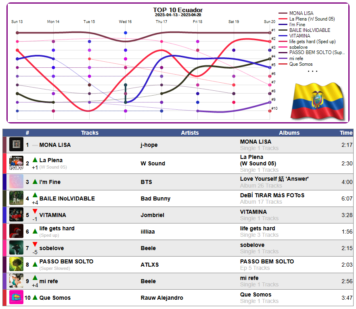Click the #10 rank label on chart

click(274, 109)
